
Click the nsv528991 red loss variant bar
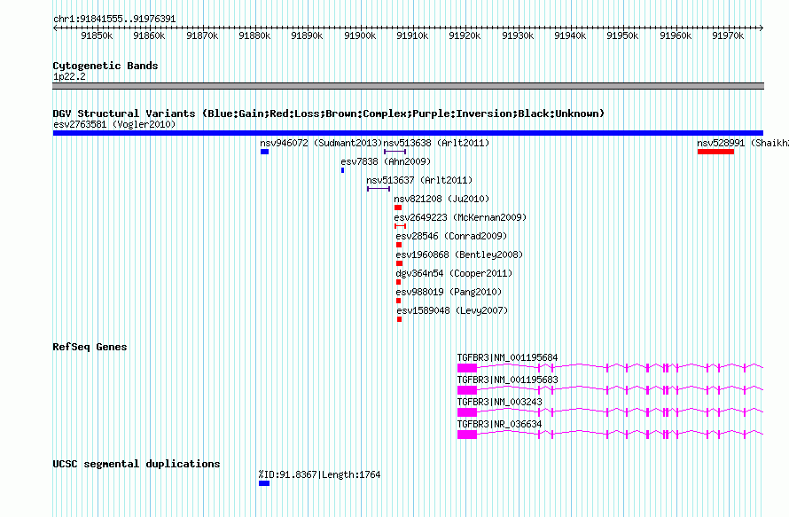click(715, 152)
